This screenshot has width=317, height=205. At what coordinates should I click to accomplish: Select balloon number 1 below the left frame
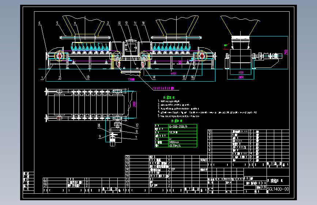(x=42, y=78)
